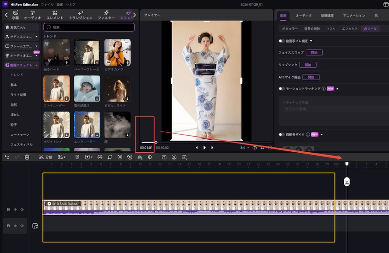This screenshot has height=253, width=389.
Task: Select the 背景を削除 sub-tab
Action: (312, 29)
